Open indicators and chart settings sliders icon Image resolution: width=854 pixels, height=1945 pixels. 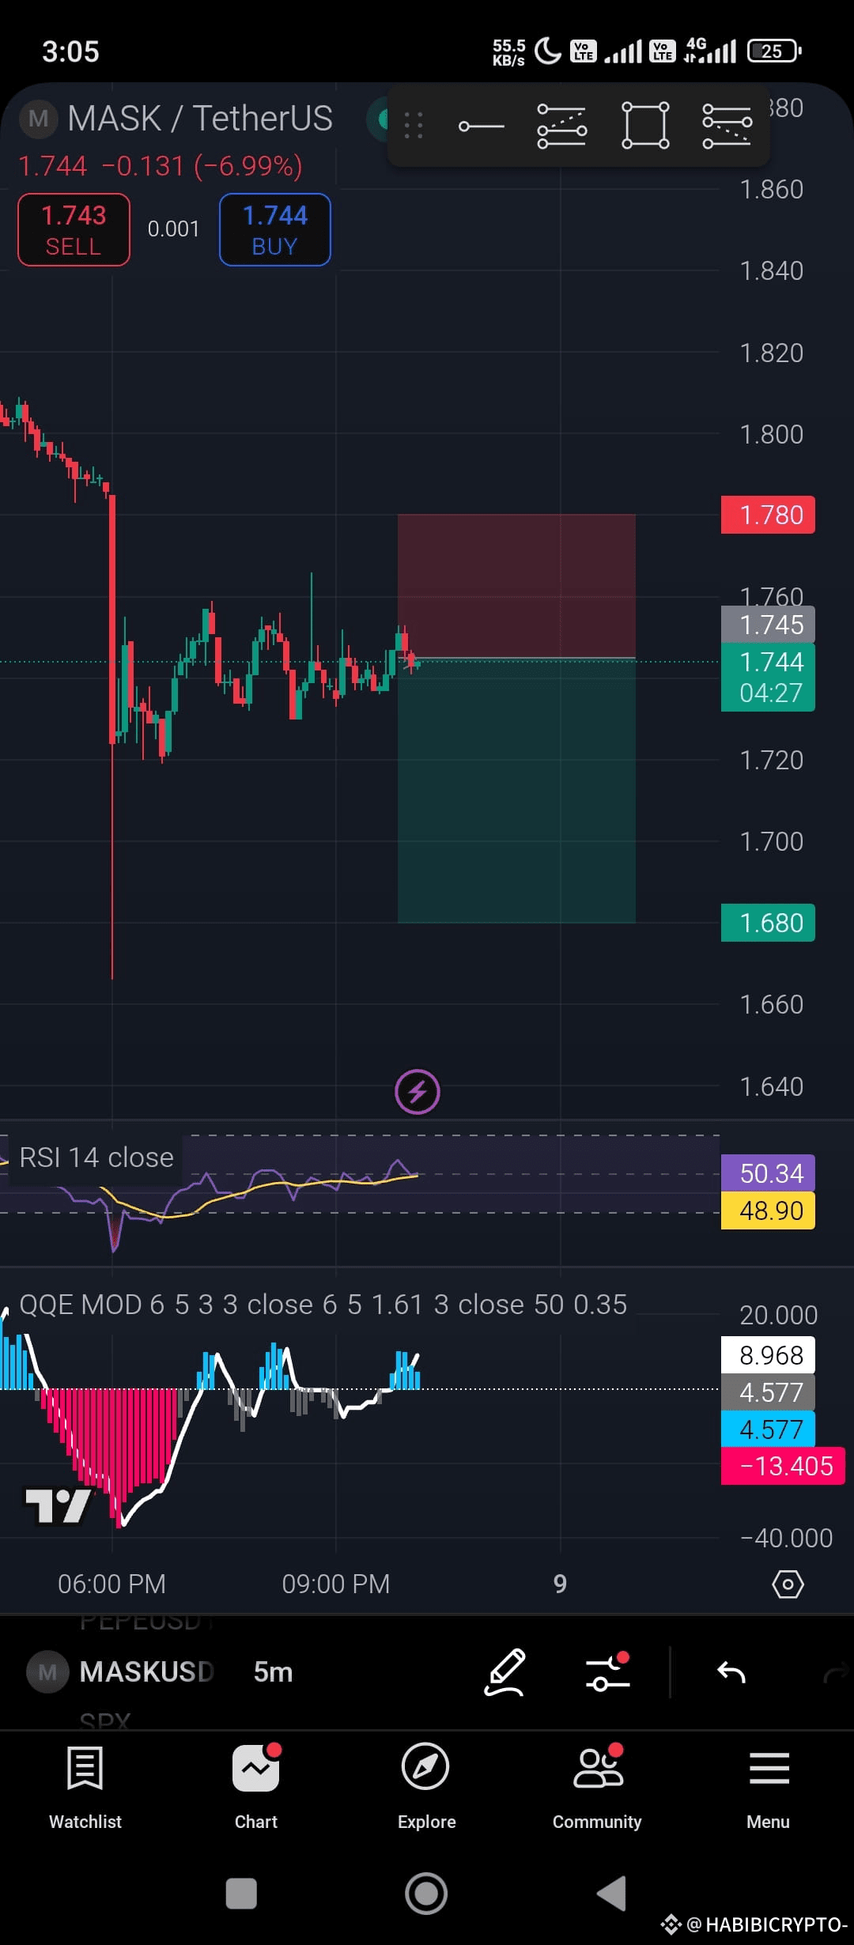click(607, 1672)
